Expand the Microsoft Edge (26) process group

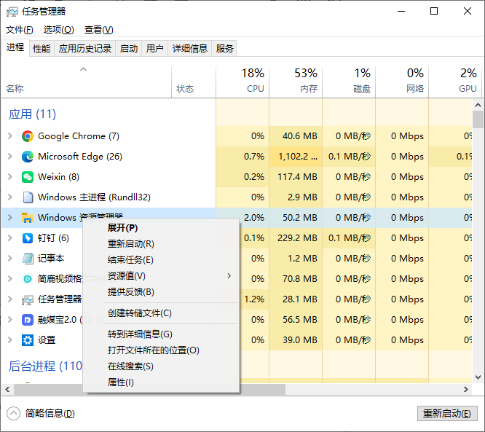point(10,157)
